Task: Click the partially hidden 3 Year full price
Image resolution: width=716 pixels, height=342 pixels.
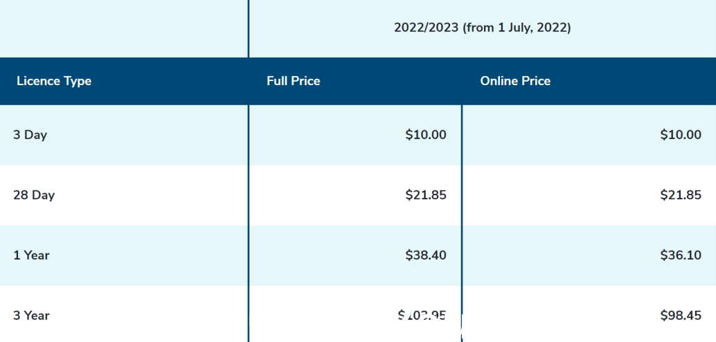Action: pyautogui.click(x=422, y=316)
